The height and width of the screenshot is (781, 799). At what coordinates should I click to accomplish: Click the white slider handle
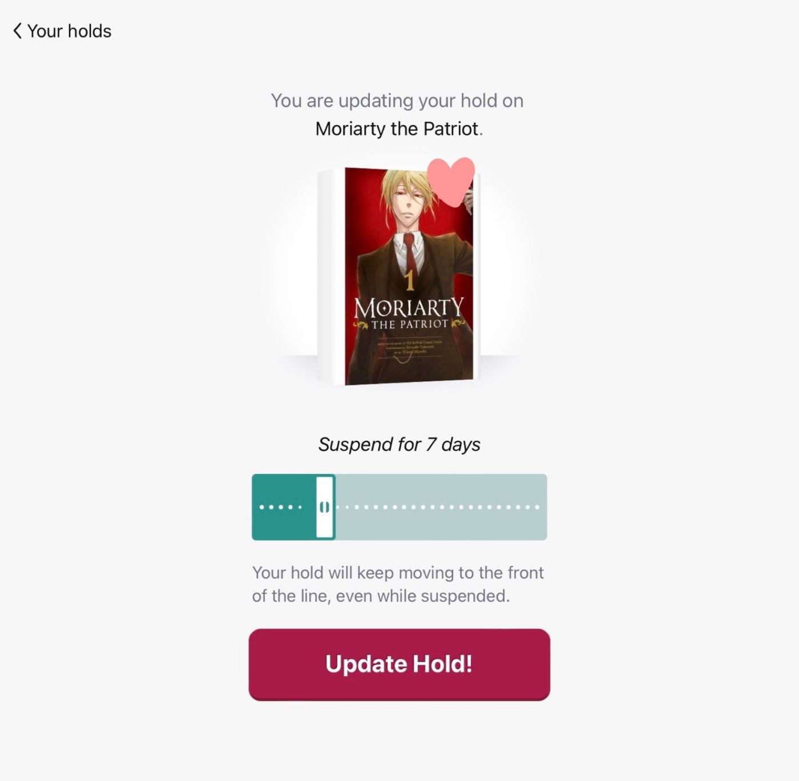point(325,507)
